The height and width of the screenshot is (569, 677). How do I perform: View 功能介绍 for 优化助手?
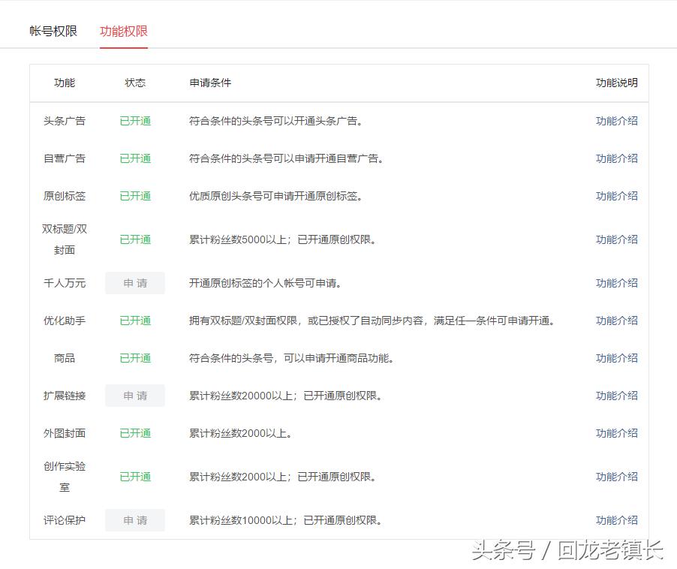click(x=616, y=321)
